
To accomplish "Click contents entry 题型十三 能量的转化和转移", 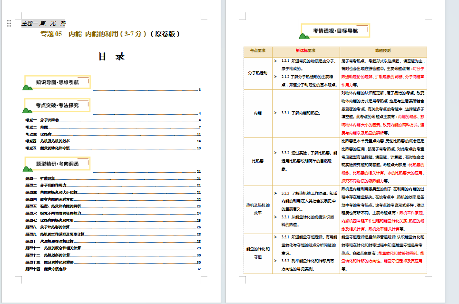I will (x=113, y=263).
